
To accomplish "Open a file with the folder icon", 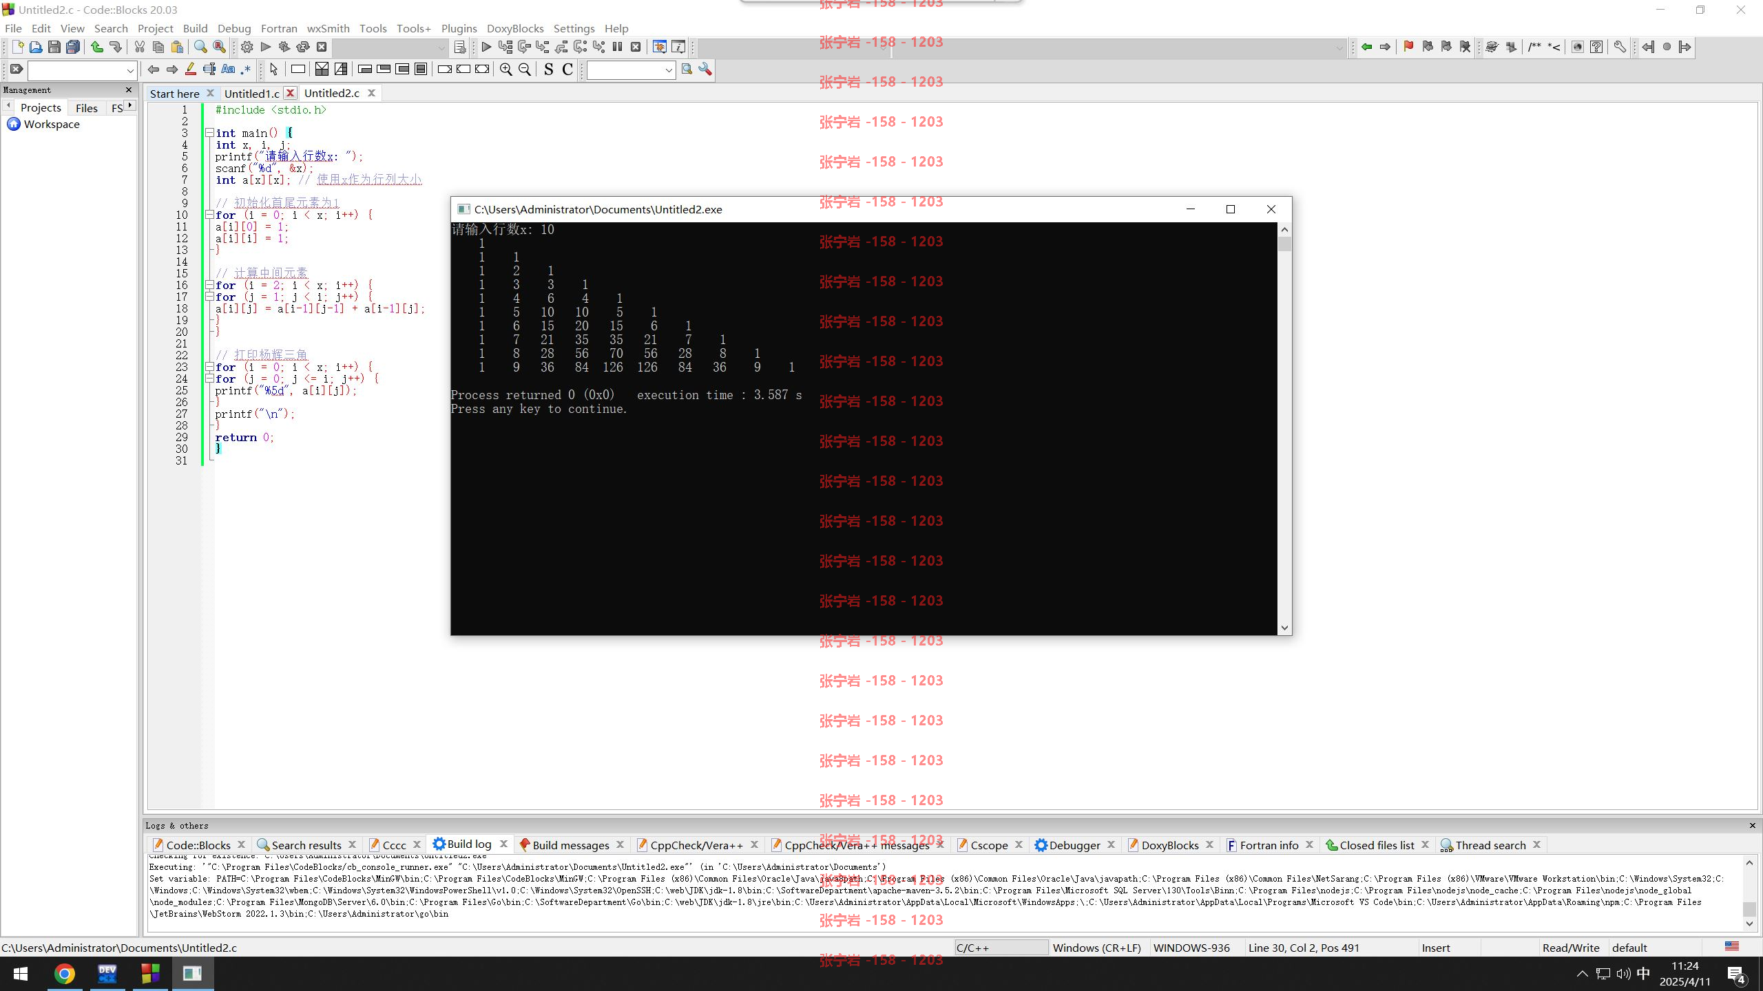I will 36,47.
